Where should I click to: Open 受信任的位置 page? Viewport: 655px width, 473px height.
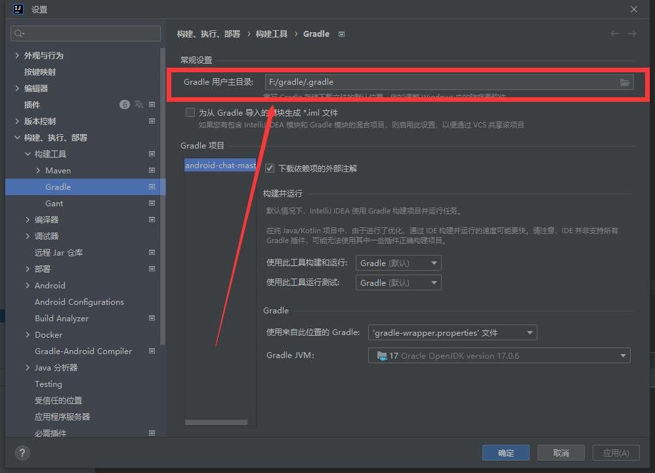click(58, 400)
